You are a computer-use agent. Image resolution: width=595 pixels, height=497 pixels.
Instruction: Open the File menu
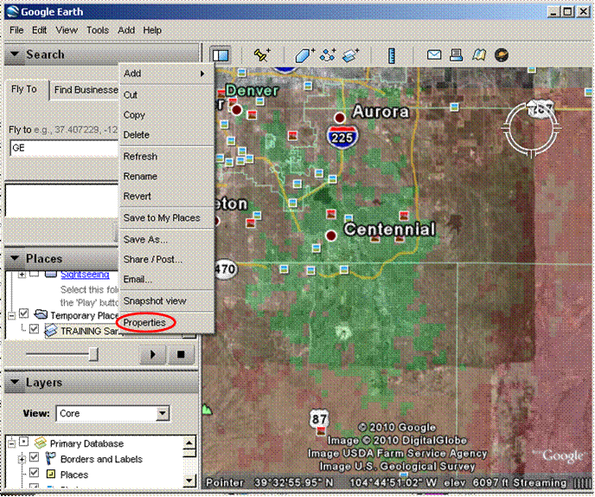point(16,30)
